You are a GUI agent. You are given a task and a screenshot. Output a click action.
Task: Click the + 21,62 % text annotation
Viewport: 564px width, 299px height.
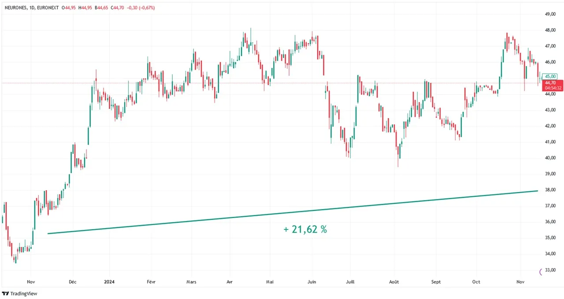(305, 229)
